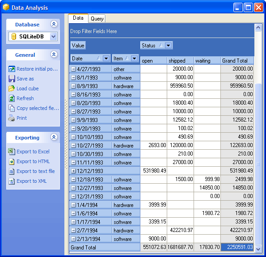Click the Item field header button
This screenshot has height=257, width=266.
pyautogui.click(x=125, y=59)
